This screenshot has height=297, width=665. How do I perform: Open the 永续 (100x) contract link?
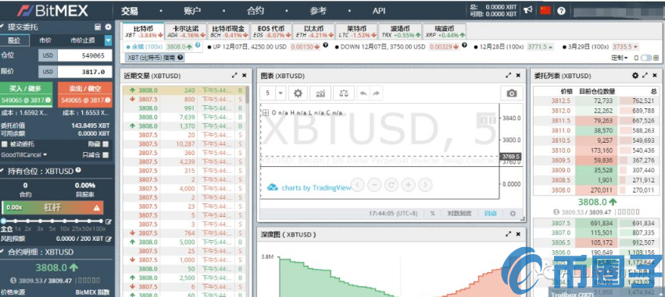pos(147,47)
